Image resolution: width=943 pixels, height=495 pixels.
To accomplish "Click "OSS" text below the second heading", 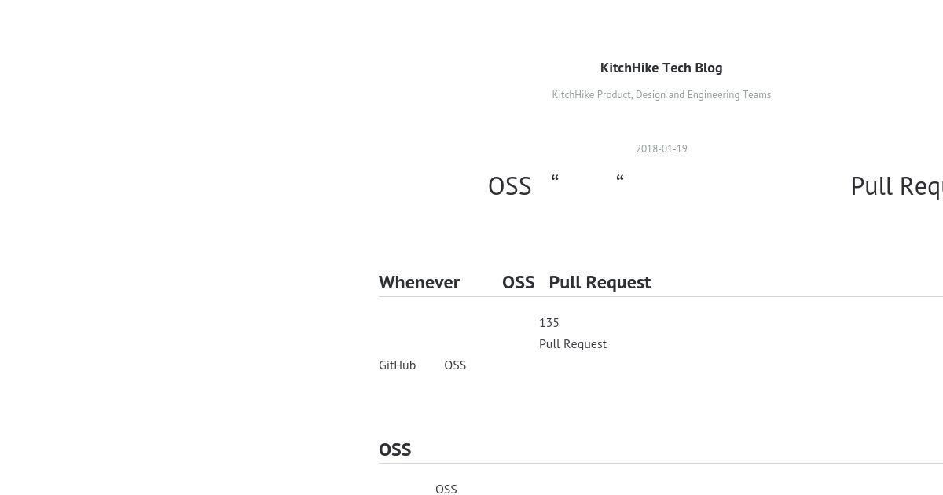I will (x=446, y=489).
